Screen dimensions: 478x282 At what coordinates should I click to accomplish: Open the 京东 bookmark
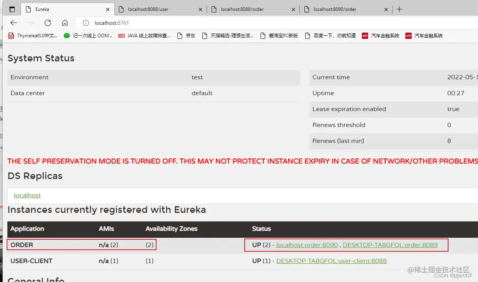pos(186,36)
